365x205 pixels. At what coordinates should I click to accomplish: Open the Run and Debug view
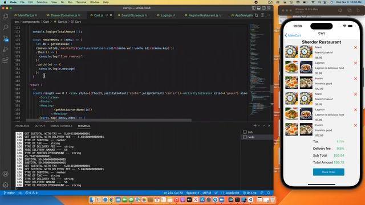[x=5, y=50]
